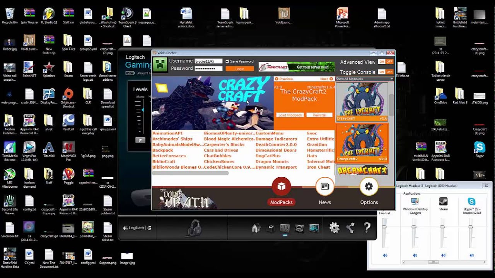The image size is (495, 278).
Task: Click 'Damage Indicators' in mod list
Action: 276,139
